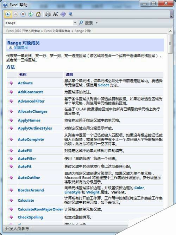The image size is (176, 235).
Task: Click the method icon beside AutoFilter
Action: pyautogui.click(x=11, y=158)
